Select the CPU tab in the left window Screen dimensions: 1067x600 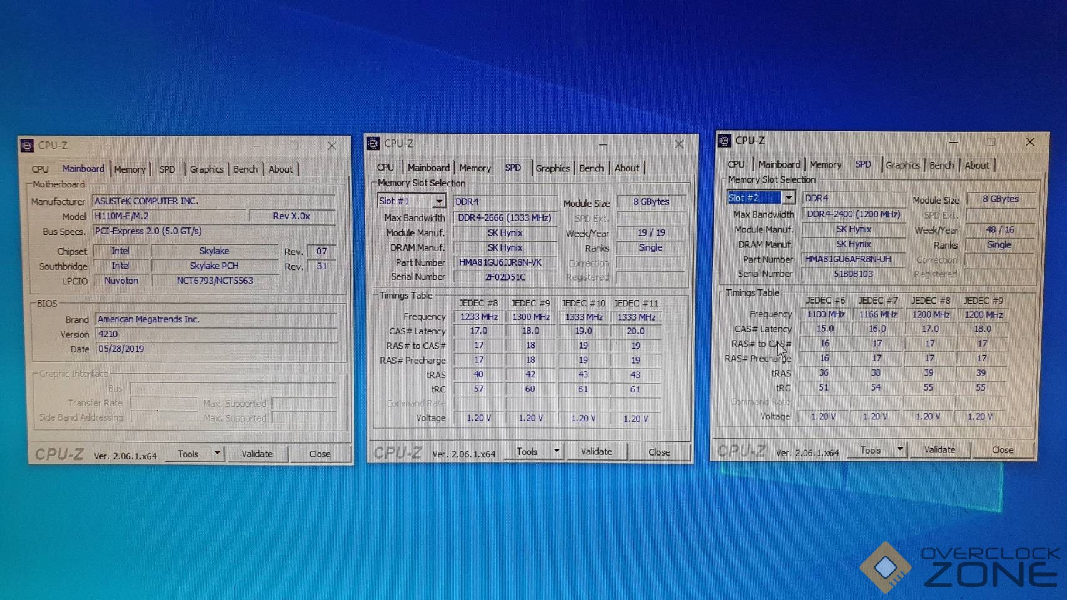[40, 169]
